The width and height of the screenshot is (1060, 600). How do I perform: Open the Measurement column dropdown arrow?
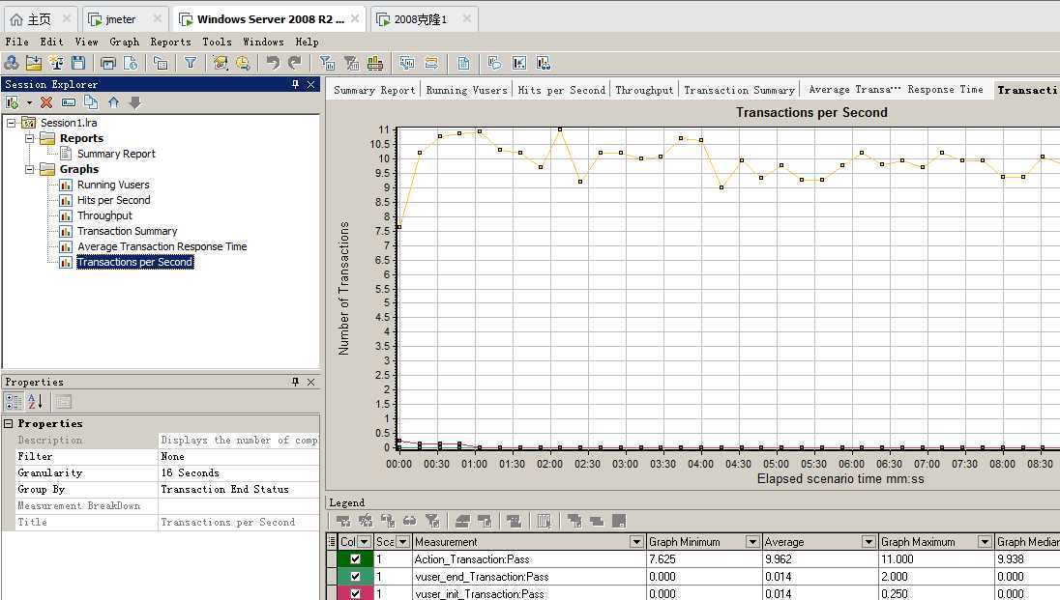(x=636, y=541)
